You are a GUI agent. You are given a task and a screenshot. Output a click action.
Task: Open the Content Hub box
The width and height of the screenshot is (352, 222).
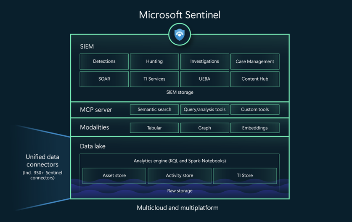(255, 79)
